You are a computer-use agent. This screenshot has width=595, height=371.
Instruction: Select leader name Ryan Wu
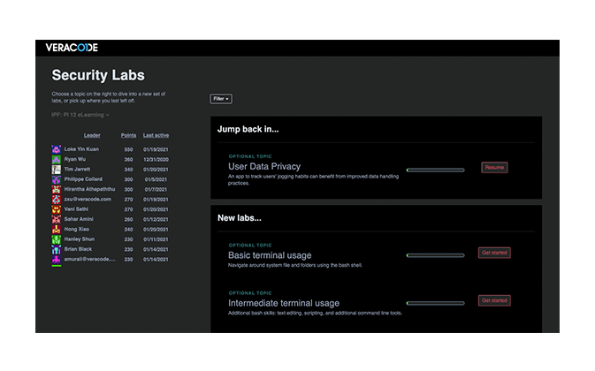(x=75, y=159)
